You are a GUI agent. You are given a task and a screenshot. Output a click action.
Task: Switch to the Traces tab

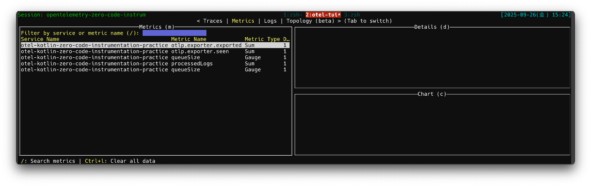[213, 21]
